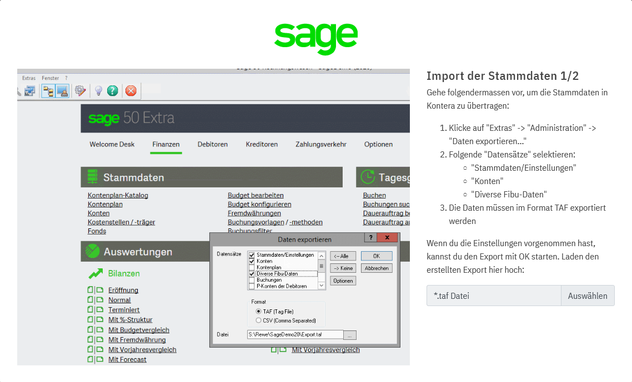Click the sage 50 Extra banner logo
Viewport: 632px width, 382px height.
(x=132, y=118)
